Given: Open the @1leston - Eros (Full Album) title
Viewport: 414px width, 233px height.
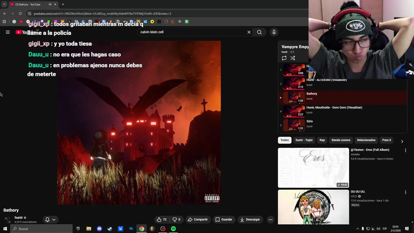Looking at the screenshot, I should pos(370,150).
